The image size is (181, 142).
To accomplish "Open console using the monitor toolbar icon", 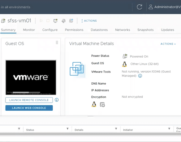I will pos(55,21).
